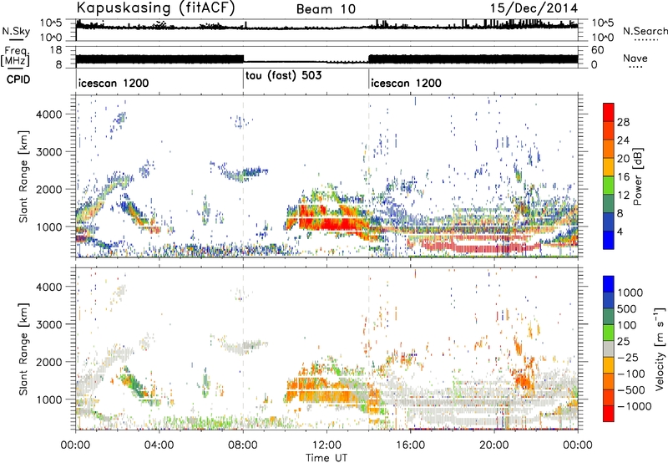Click the '18' tick on the frequency axis
This screenshot has height=463, width=668.
56,50
